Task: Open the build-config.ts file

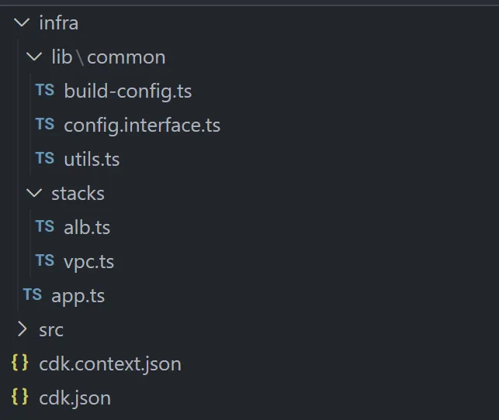Action: coord(127,91)
